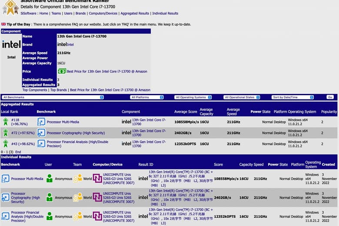Click Intel logo in aggregated Cryptography row

tap(126, 133)
